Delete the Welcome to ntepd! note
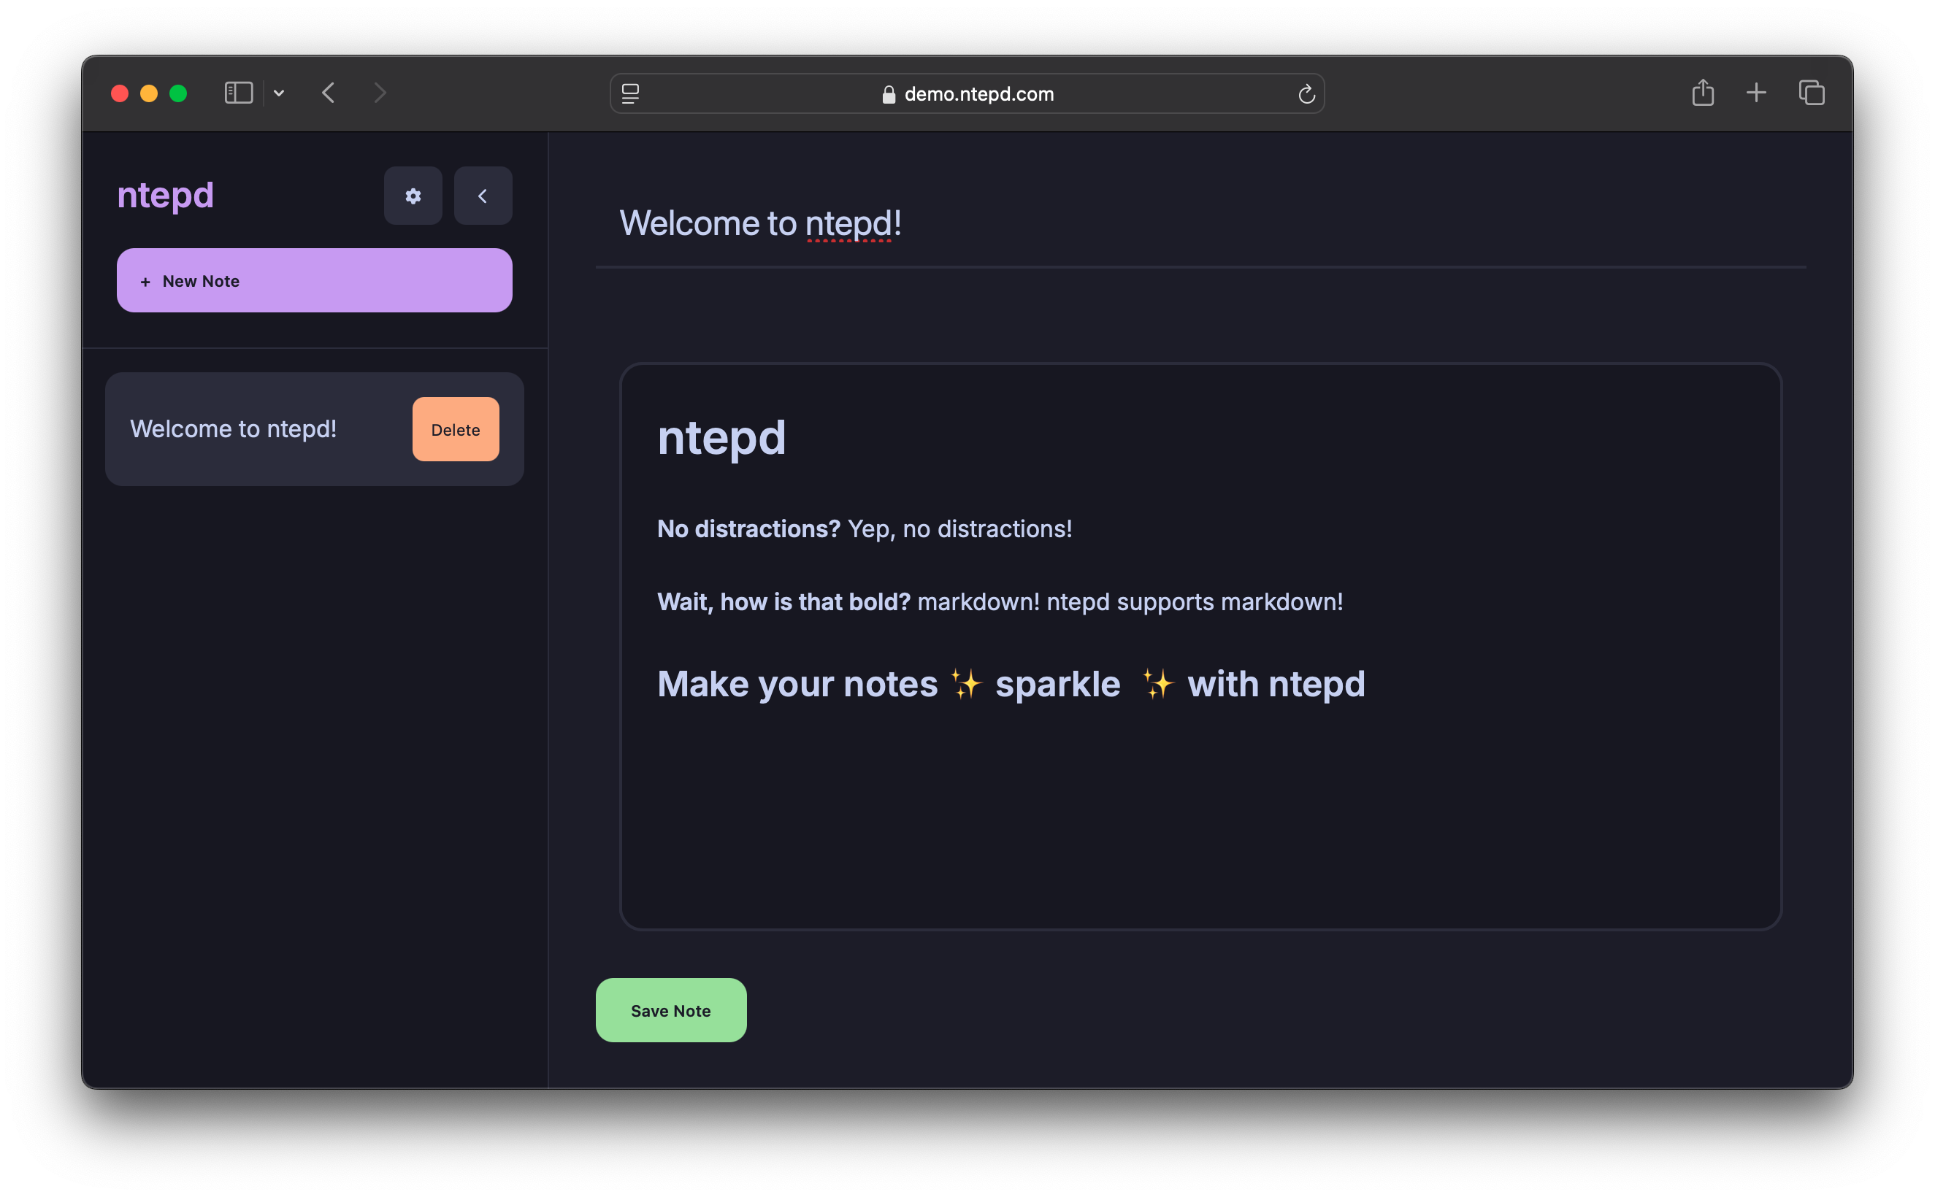 click(456, 429)
